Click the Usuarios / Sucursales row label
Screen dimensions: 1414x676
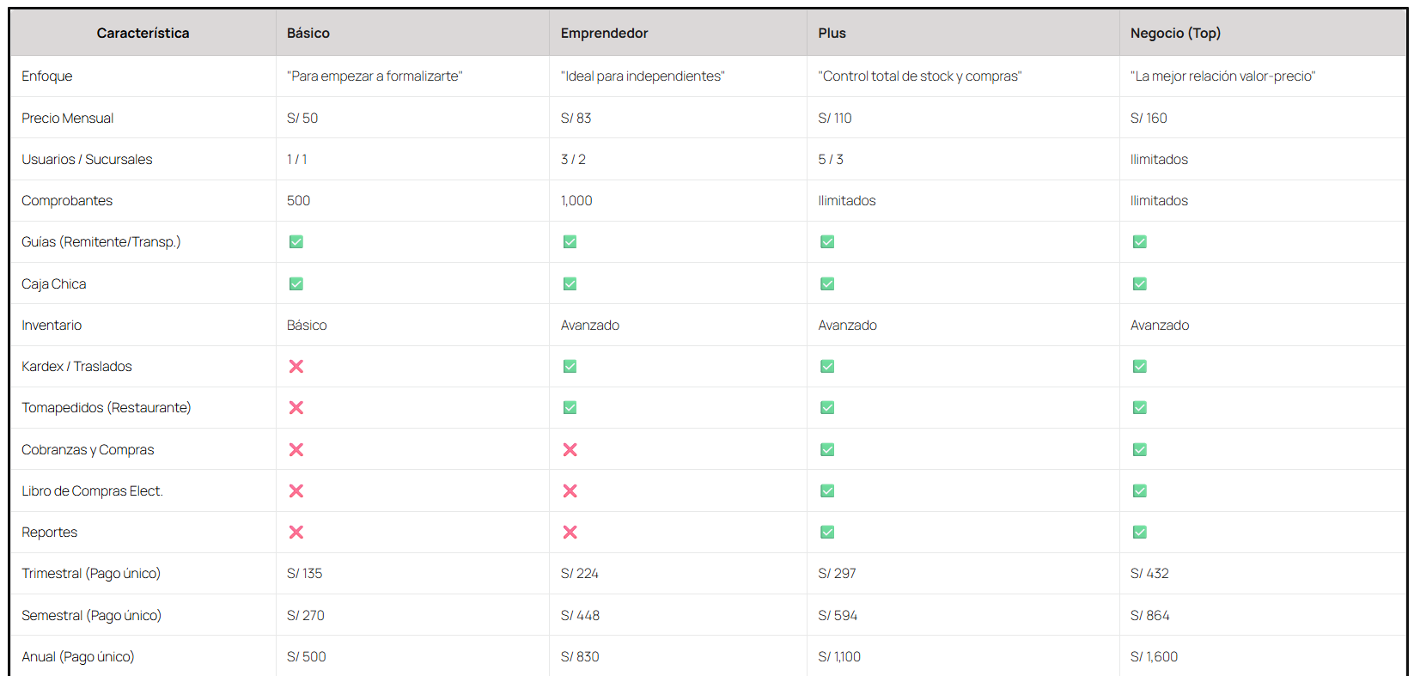click(x=87, y=160)
